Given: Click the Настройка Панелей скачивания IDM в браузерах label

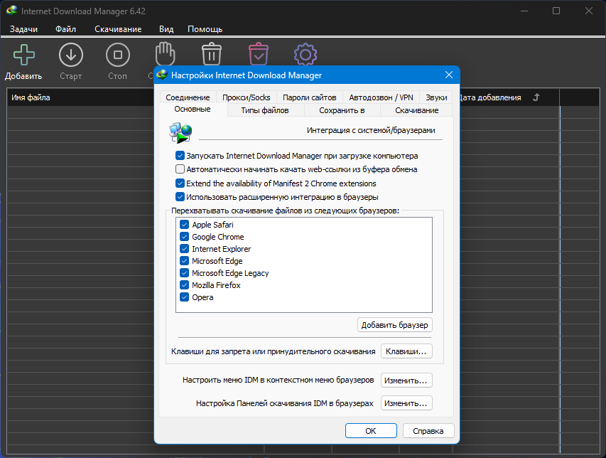Looking at the screenshot, I should (285, 403).
